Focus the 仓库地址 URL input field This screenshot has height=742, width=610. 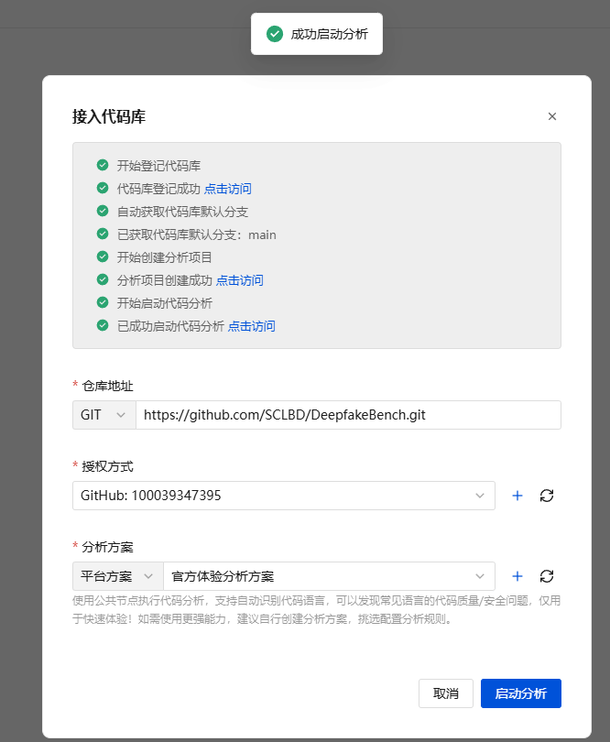[x=348, y=415]
